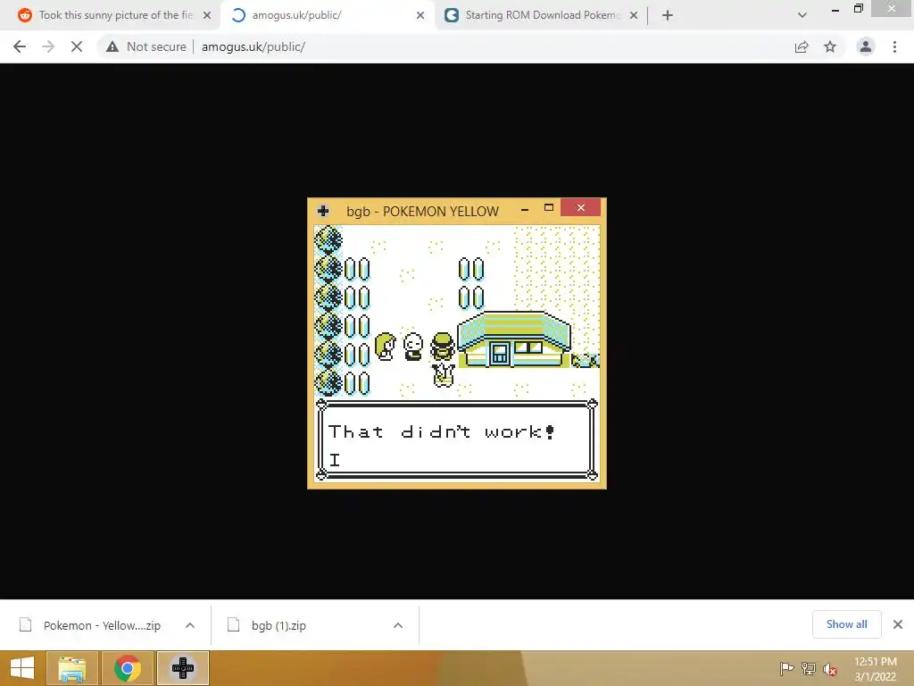Close the bgb POKEMON YELLOW window
Viewport: 914px width, 686px height.
tap(580, 207)
